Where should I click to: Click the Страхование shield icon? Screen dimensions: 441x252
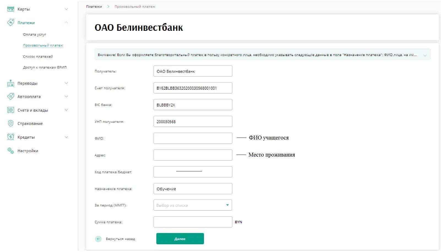[x=10, y=123]
